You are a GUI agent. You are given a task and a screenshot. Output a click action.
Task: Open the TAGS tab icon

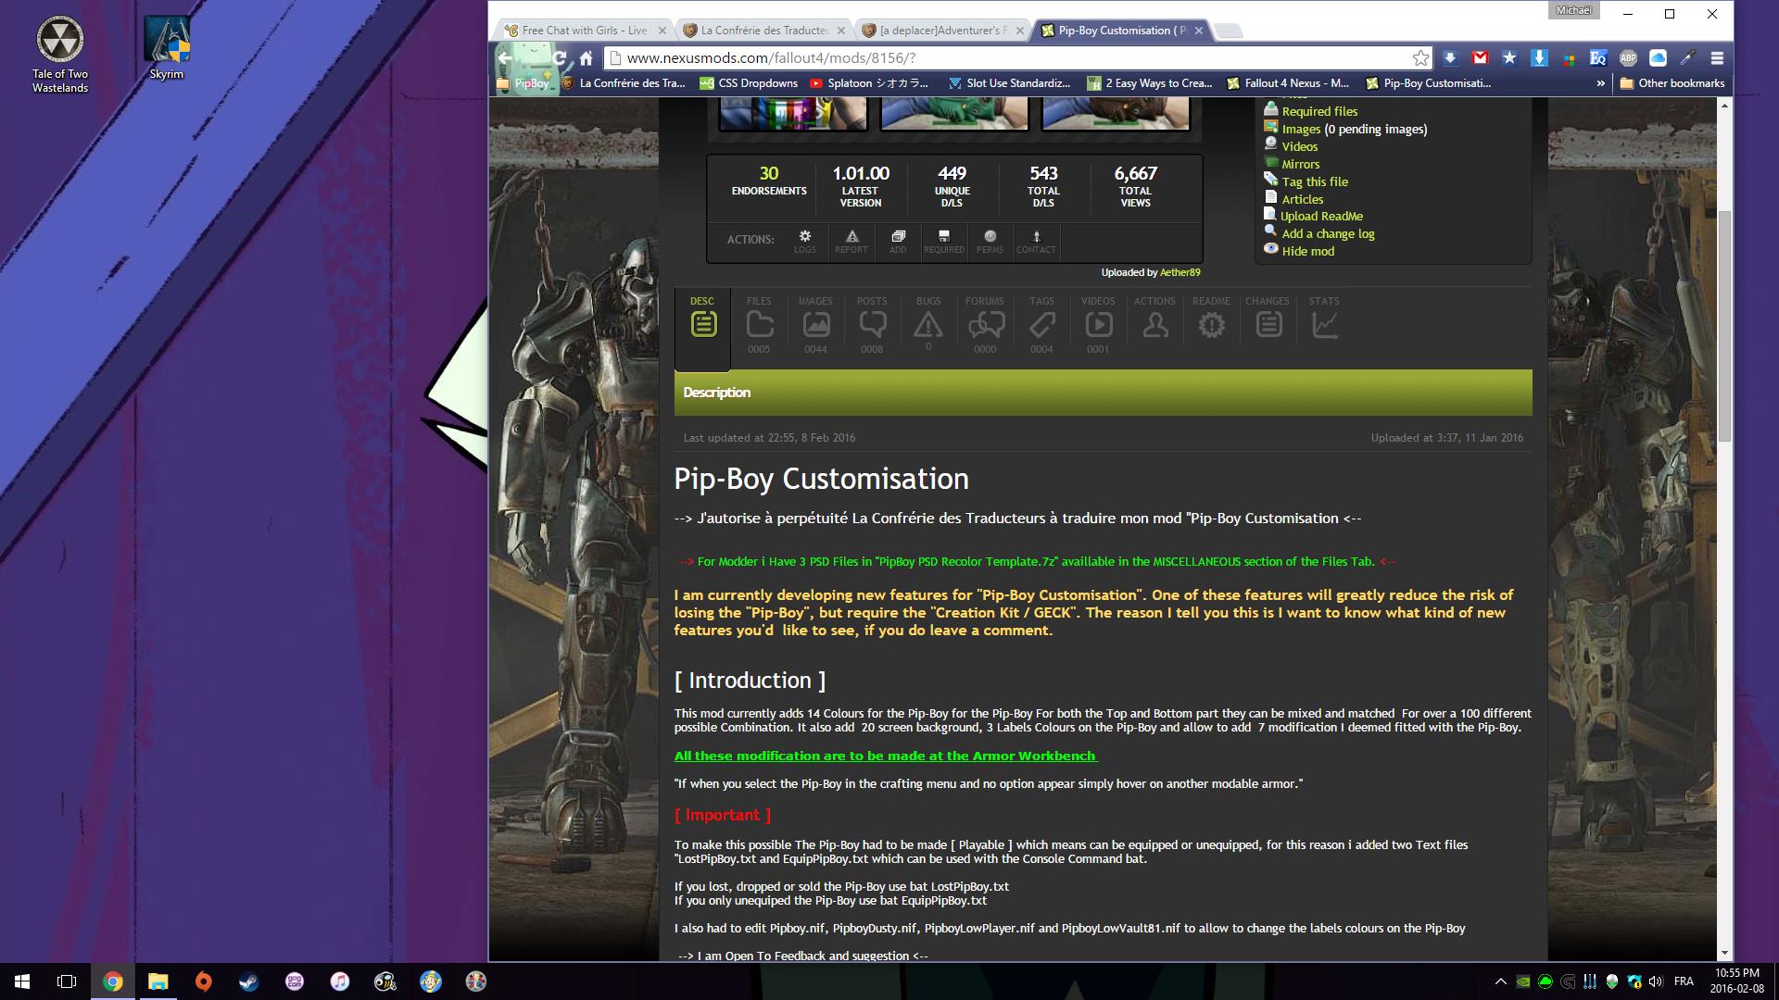(1041, 325)
